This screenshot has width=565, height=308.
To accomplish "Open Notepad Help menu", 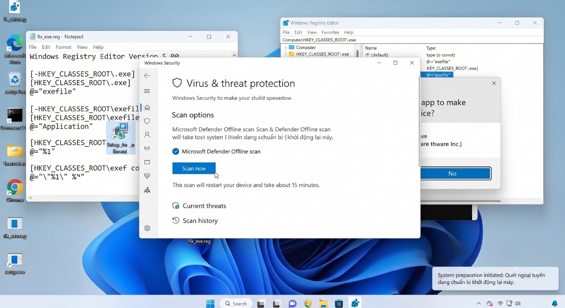I will tap(98, 47).
